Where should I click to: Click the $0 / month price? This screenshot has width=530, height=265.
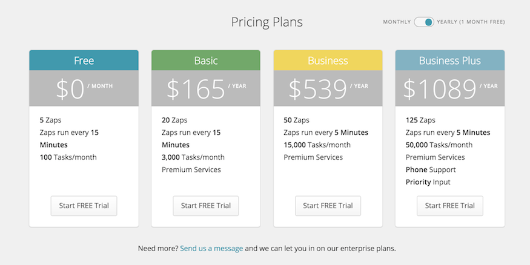pos(84,88)
